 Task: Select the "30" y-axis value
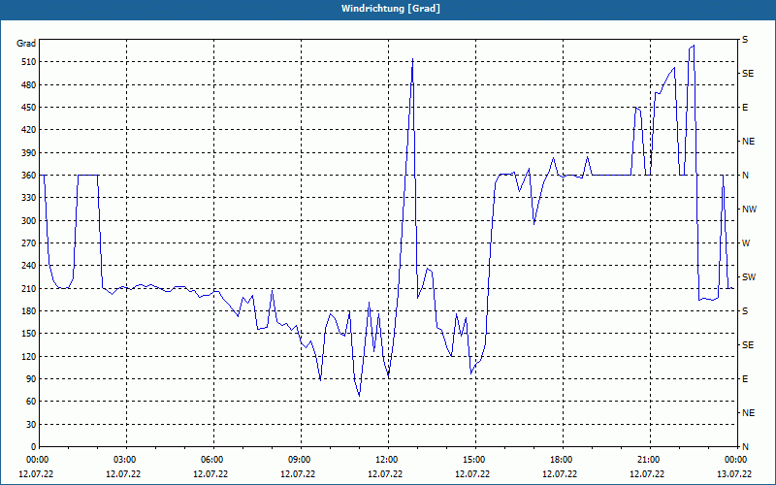[31, 424]
